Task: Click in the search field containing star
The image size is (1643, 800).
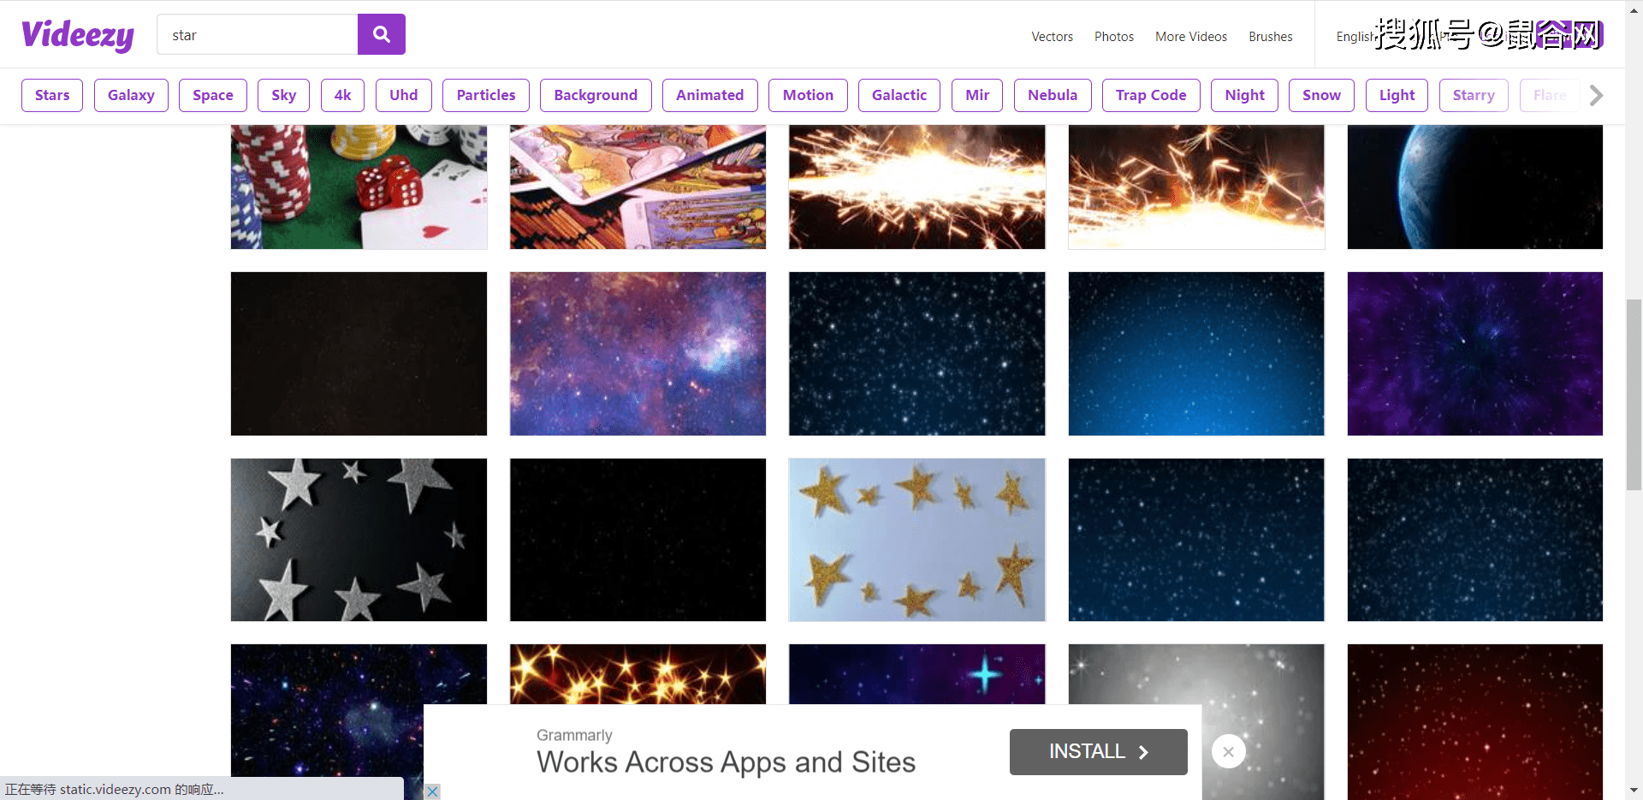Action: click(257, 35)
